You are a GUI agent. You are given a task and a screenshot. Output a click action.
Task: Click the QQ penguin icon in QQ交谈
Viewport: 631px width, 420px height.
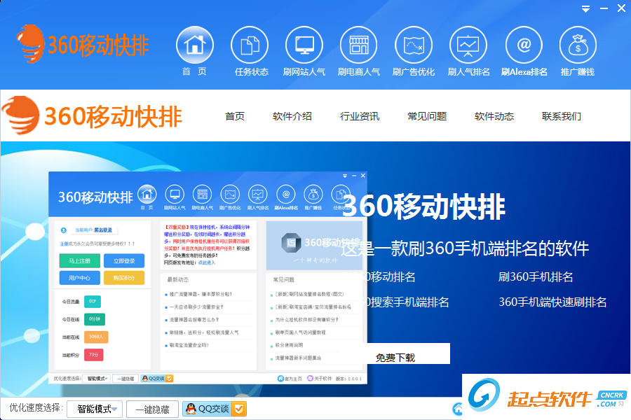pos(191,409)
